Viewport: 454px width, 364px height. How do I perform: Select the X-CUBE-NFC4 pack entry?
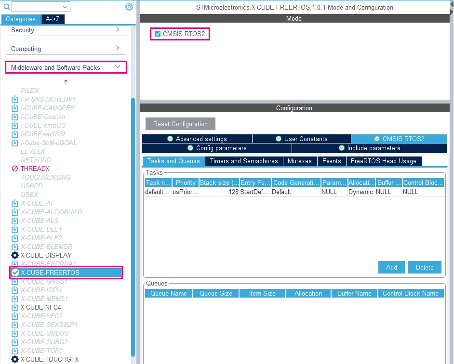tap(41, 307)
